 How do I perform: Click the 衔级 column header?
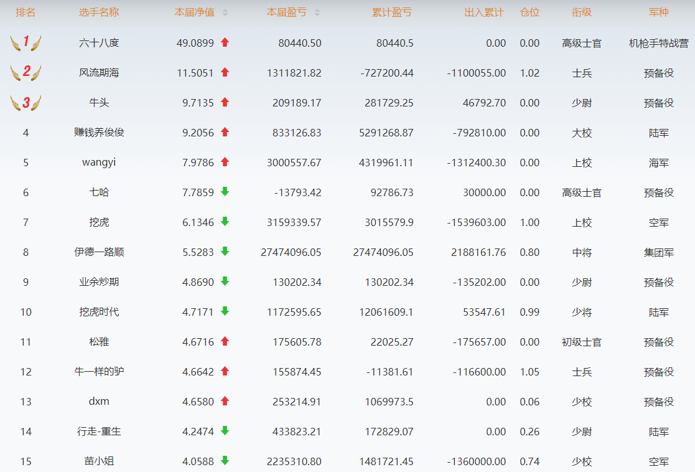click(582, 12)
